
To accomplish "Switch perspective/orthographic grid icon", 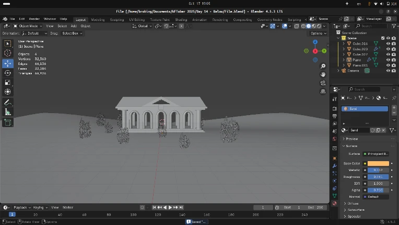I will click(x=323, y=92).
